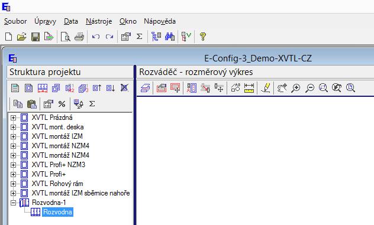Screen dimensions: 374x225
Task: Select the Rozvodna-1 tree item
Action: 49,203
